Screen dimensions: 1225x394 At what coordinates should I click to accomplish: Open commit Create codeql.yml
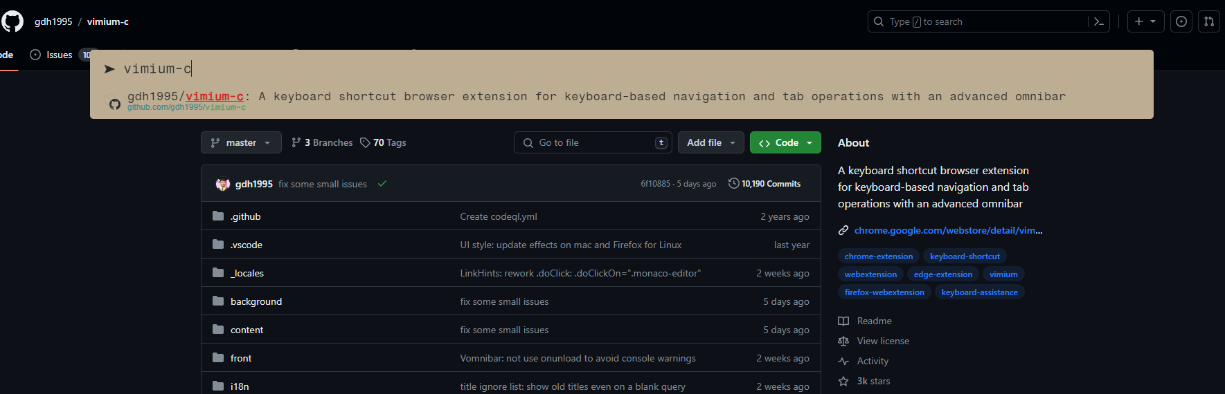coord(499,216)
